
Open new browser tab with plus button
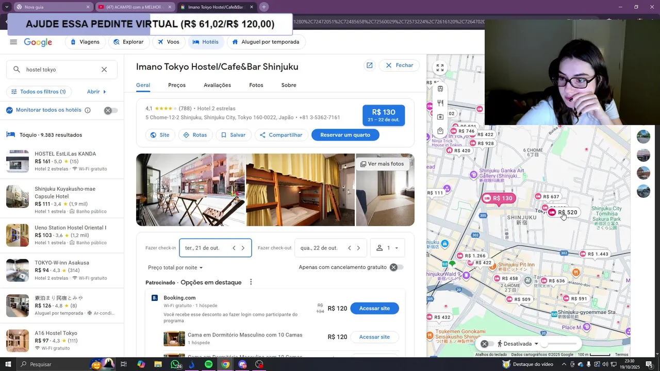coord(264,7)
